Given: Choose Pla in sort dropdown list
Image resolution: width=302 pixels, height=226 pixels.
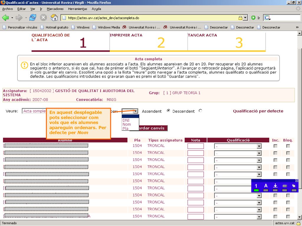Looking at the screenshot, I should point(130,128).
